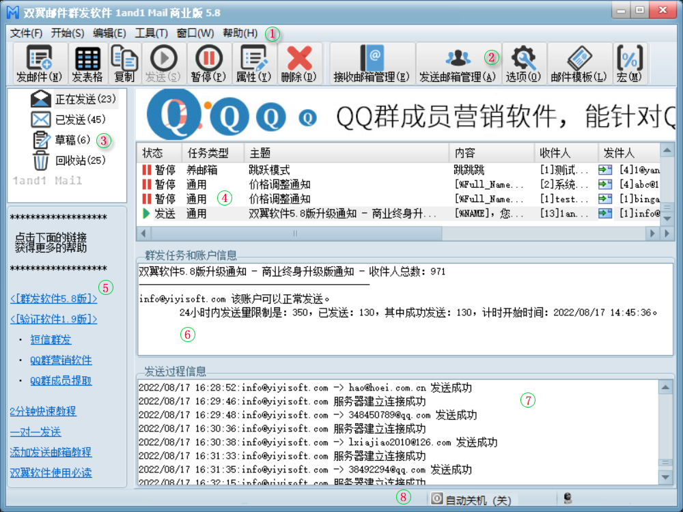Click the 发邮件(N) new mail toolbar icon
Screen dimensions: 683x512
point(40,63)
